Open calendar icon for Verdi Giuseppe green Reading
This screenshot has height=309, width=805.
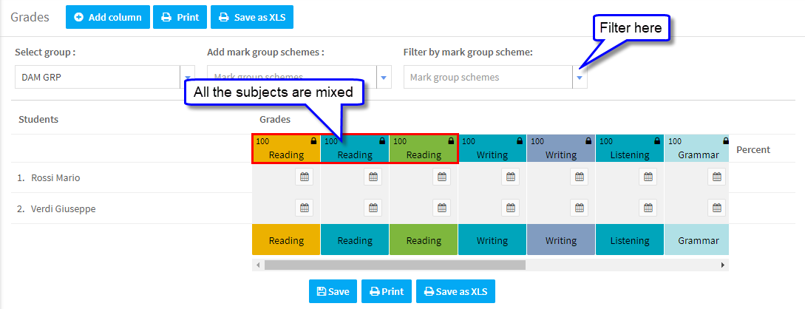click(x=441, y=208)
